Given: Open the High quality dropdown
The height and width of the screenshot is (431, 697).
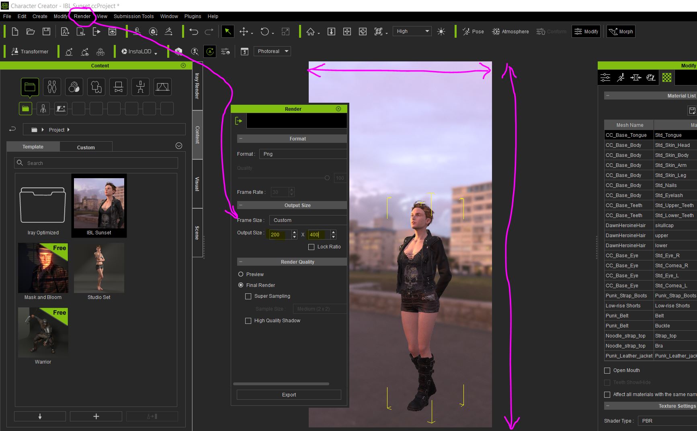Looking at the screenshot, I should point(412,31).
